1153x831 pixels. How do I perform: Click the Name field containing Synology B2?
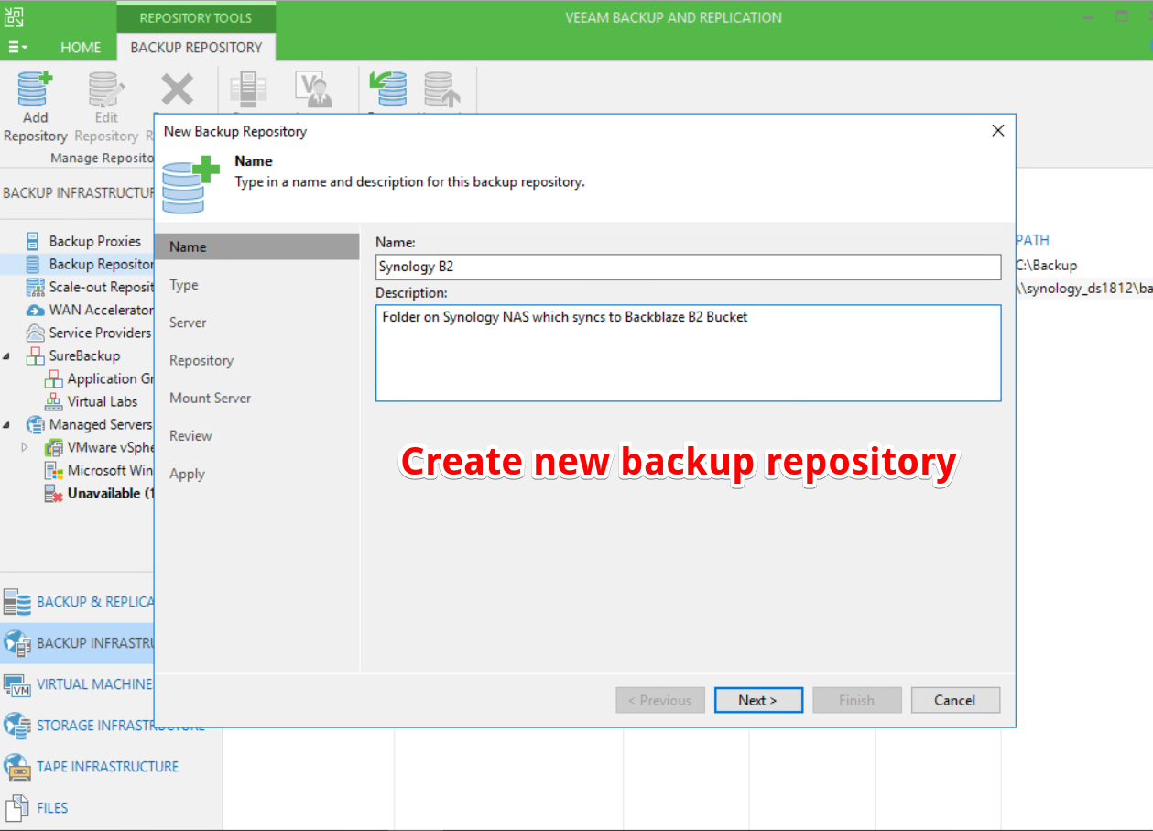coord(688,267)
